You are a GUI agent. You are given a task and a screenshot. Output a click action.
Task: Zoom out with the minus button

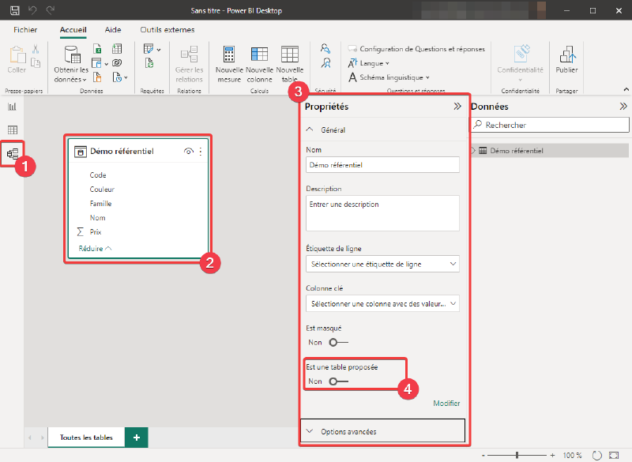pyautogui.click(x=483, y=455)
